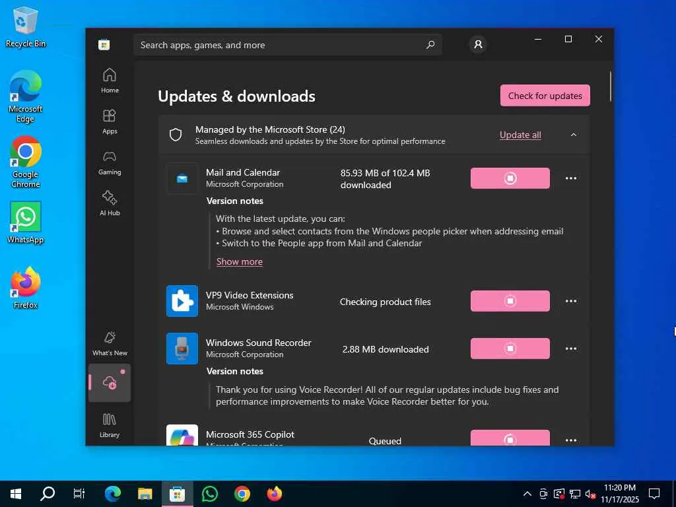
Task: Open Recycle Bin desktop icon
Action: (26, 26)
